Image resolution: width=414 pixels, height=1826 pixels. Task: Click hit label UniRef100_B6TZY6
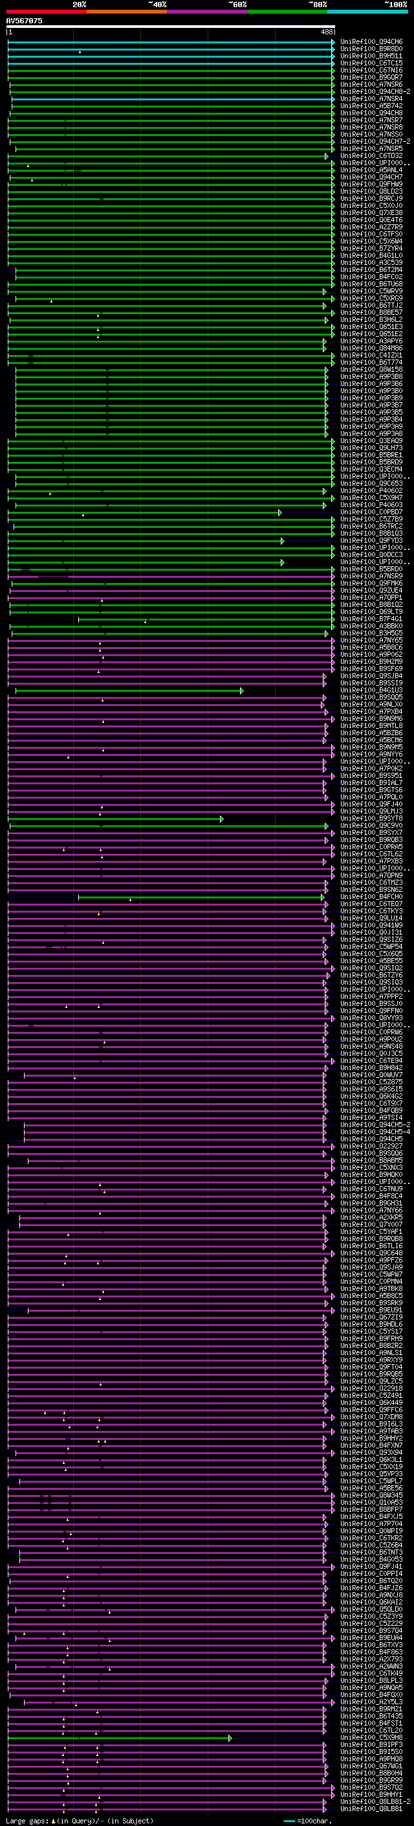point(371,976)
